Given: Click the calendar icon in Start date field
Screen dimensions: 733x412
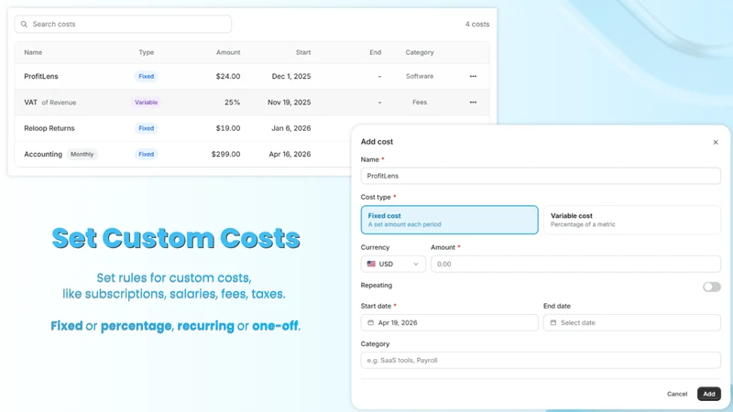Looking at the screenshot, I should pyautogui.click(x=371, y=323).
